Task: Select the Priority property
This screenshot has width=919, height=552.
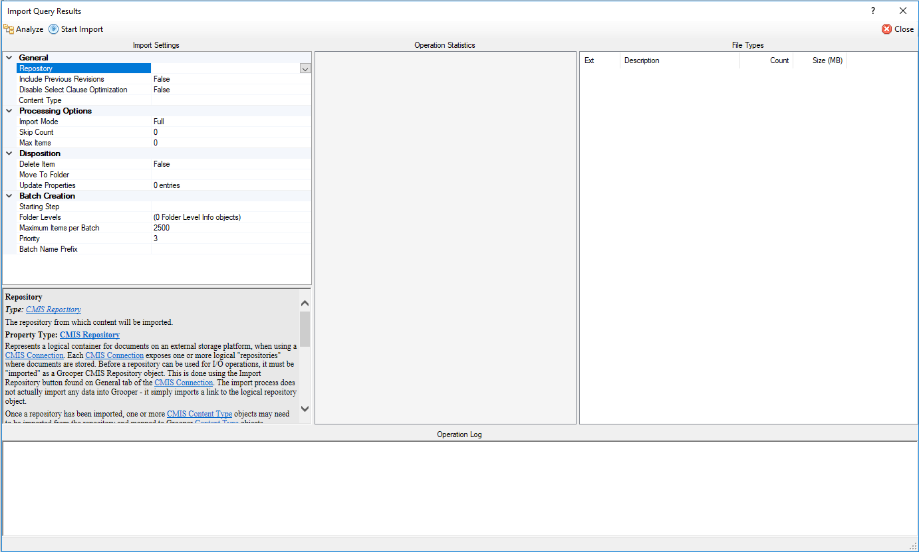Action: pos(164,238)
